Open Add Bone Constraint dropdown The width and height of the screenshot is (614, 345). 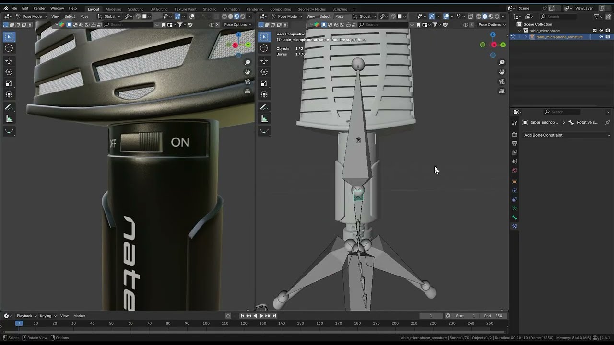pos(567,135)
